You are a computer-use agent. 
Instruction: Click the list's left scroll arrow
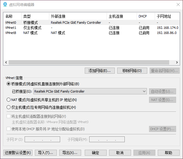point(6,62)
